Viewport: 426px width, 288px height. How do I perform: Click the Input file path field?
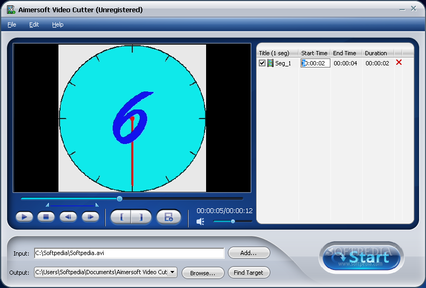click(x=129, y=253)
